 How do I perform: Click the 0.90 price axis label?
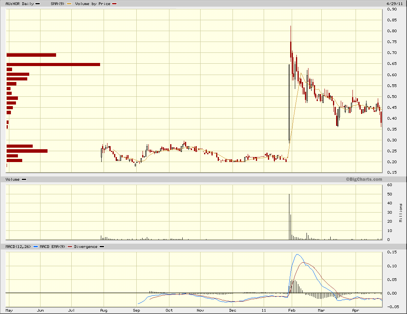pos(392,9)
